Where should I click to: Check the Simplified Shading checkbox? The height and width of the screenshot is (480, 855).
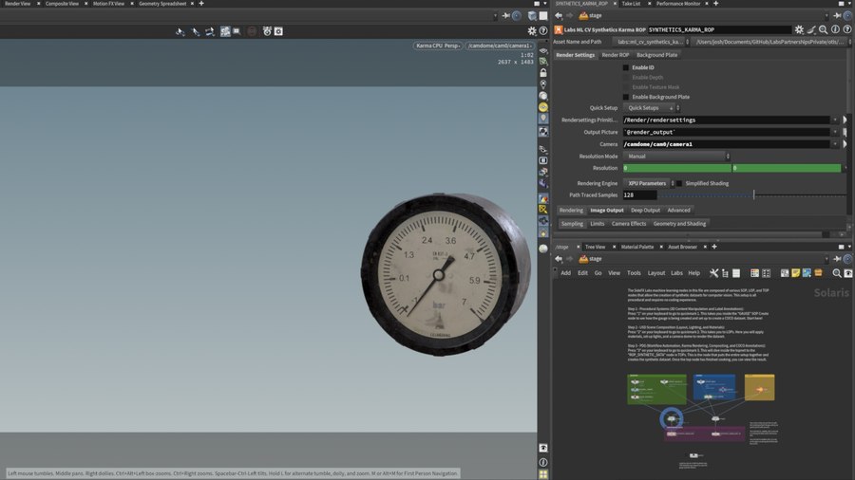tap(678, 183)
